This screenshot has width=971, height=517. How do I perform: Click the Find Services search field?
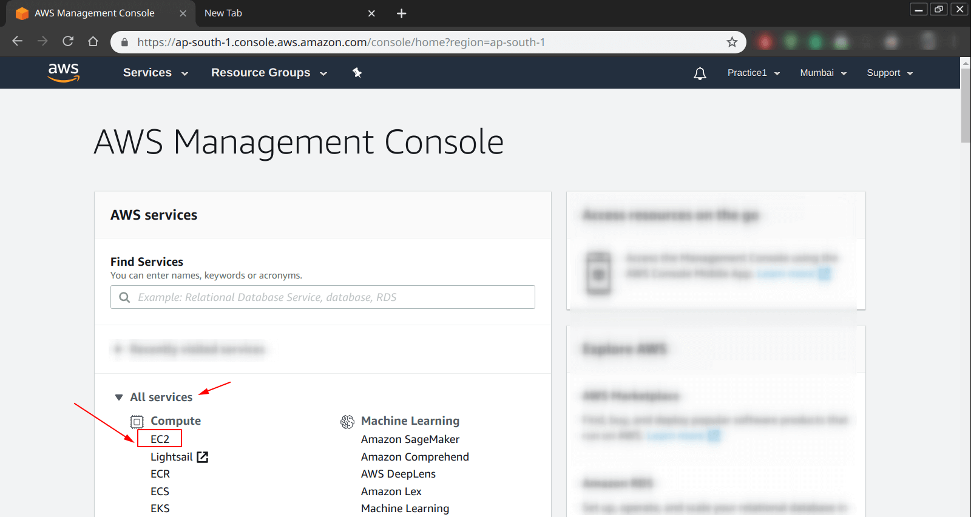point(323,297)
